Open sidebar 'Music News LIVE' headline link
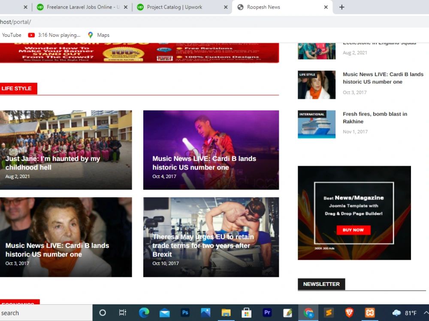 pyautogui.click(x=383, y=78)
